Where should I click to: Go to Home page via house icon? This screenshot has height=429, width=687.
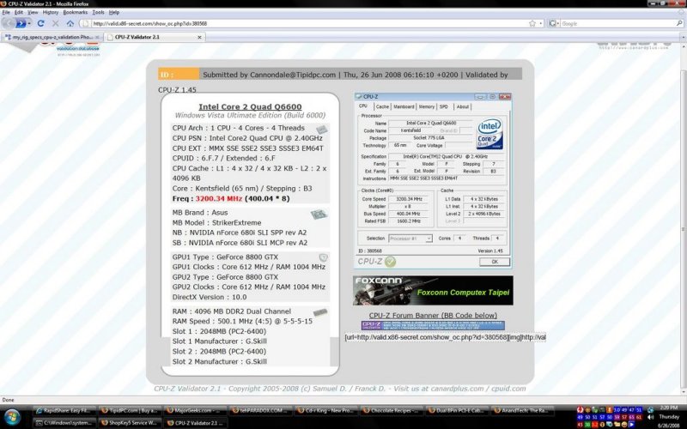click(x=70, y=23)
